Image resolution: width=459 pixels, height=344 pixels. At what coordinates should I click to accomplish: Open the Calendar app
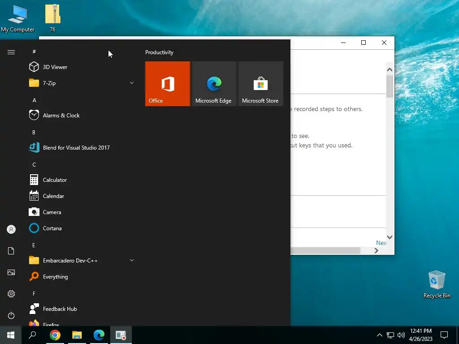(x=82, y=196)
